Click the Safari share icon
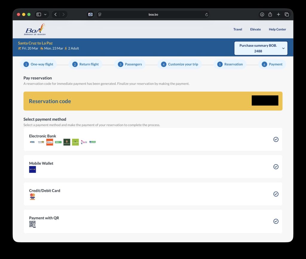The image size is (306, 259). 270,14
